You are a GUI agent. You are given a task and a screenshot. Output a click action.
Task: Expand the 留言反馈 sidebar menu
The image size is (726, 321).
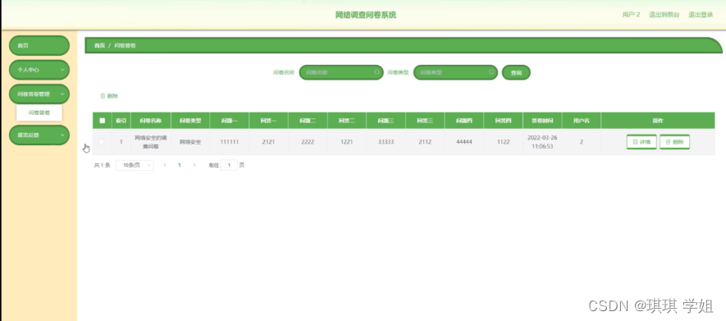click(x=39, y=135)
